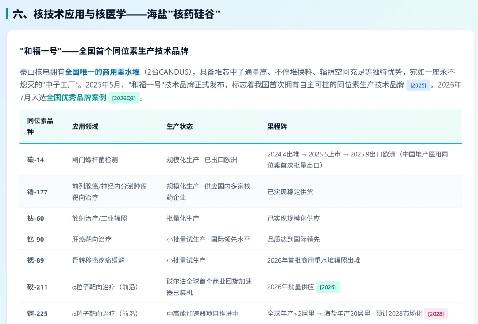Click the status 规模化生产 · 已出口欧洲
This screenshot has width=478, height=324.
coord(202,160)
